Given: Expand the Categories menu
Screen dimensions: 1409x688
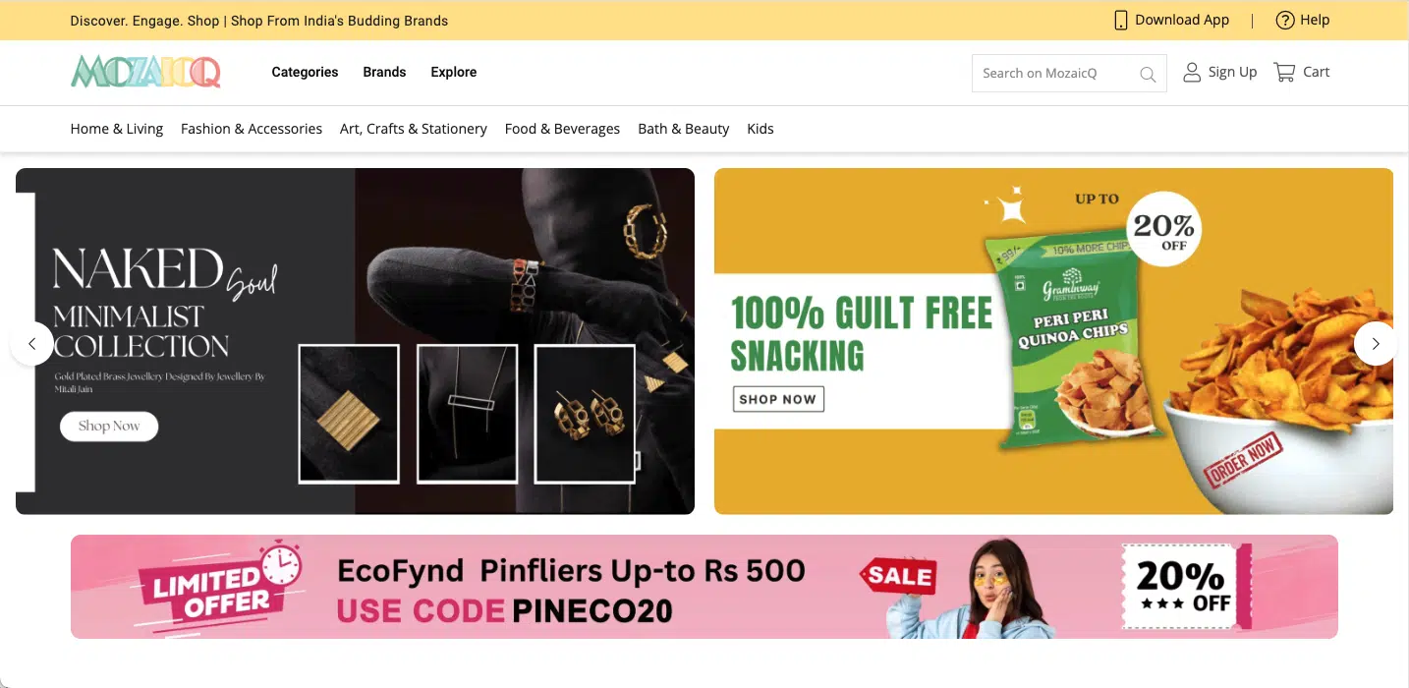Looking at the screenshot, I should [x=305, y=72].
